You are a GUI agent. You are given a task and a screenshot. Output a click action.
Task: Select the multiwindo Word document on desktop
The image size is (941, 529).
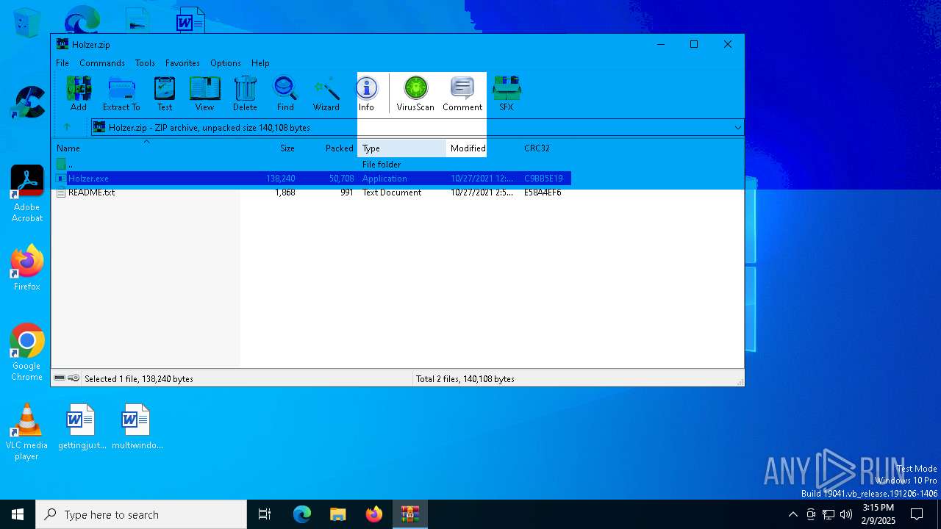tap(137, 427)
